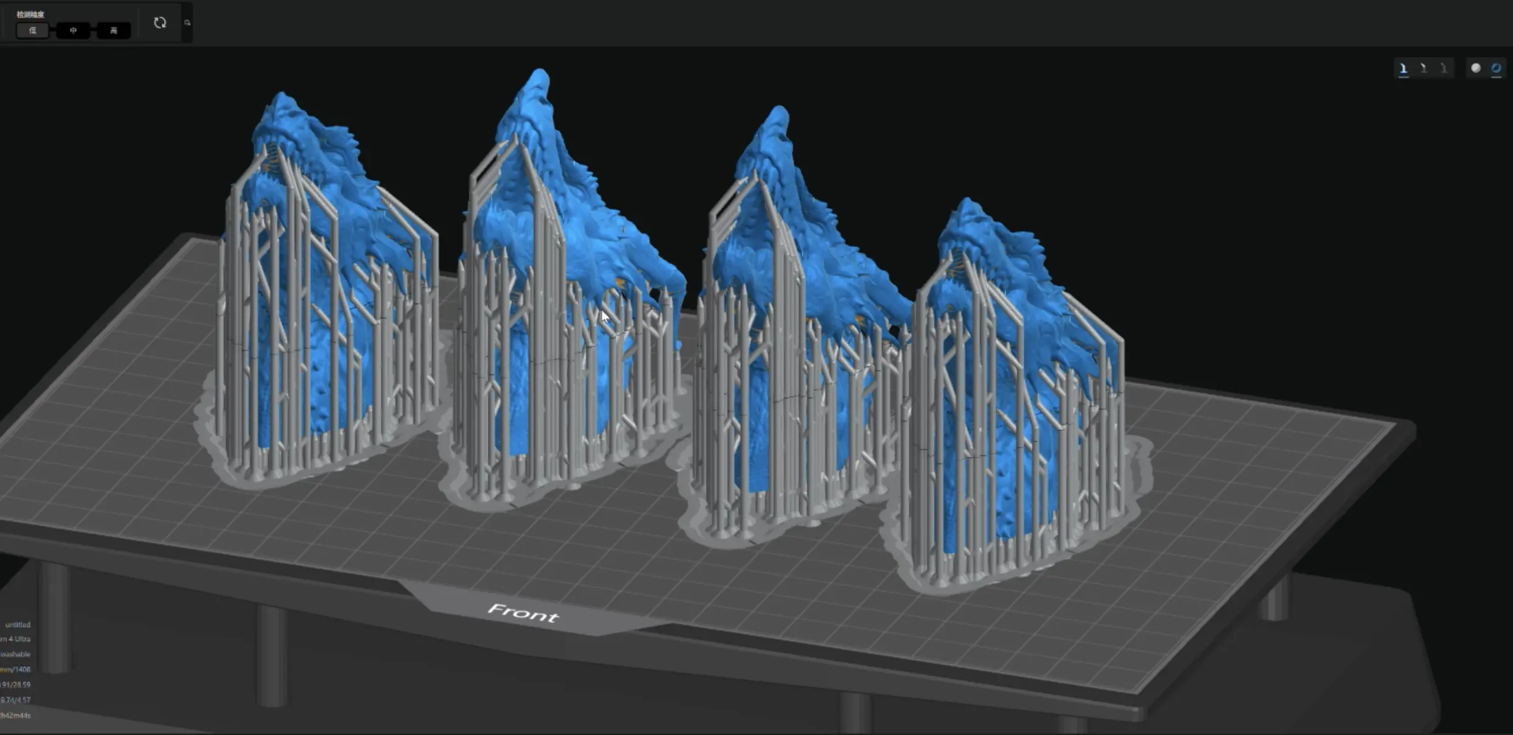Select the third dimmed support display icon
Image resolution: width=1513 pixels, height=735 pixels.
[x=1444, y=68]
